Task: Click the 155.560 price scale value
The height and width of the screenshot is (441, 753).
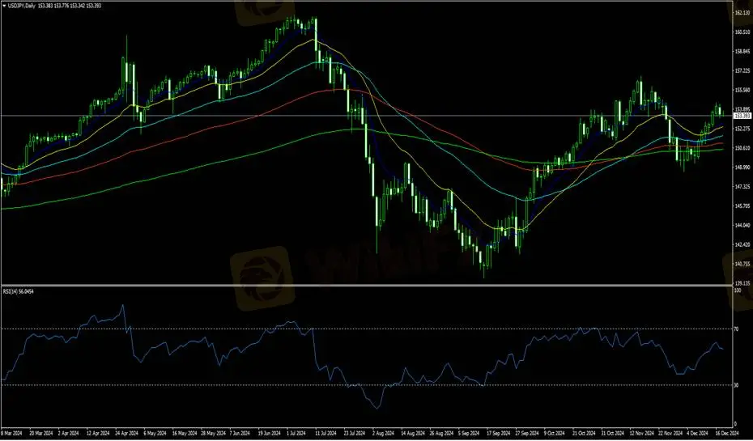Action: click(x=742, y=90)
